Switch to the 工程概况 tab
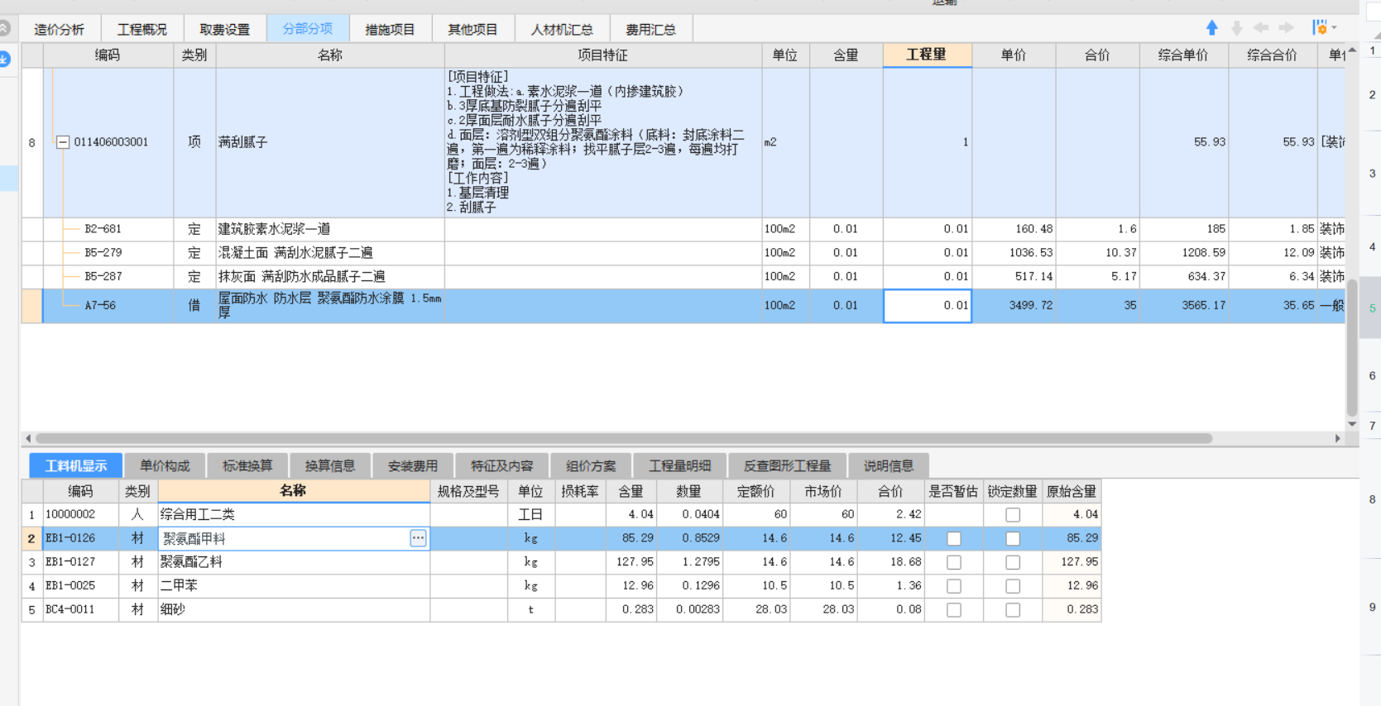The width and height of the screenshot is (1381, 706). 142,29
